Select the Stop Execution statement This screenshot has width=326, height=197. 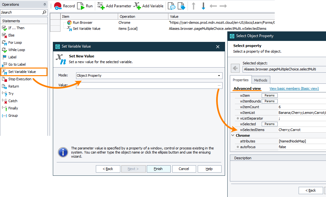pos(20,79)
